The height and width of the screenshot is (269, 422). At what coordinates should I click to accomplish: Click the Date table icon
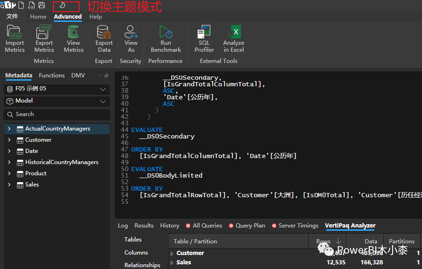20,152
